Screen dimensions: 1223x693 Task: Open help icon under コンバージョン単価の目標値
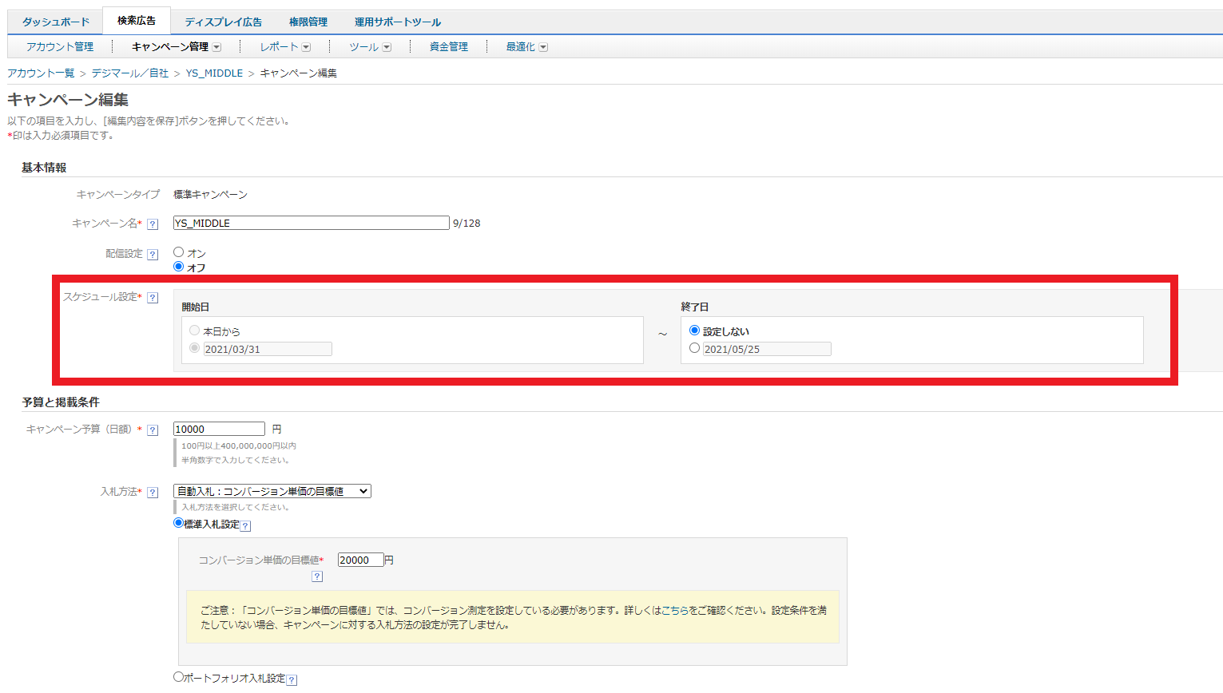[x=317, y=576]
